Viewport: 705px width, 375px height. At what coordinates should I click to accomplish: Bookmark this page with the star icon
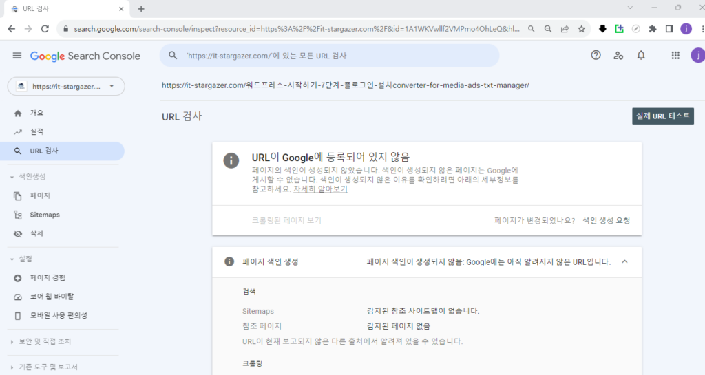point(581,29)
